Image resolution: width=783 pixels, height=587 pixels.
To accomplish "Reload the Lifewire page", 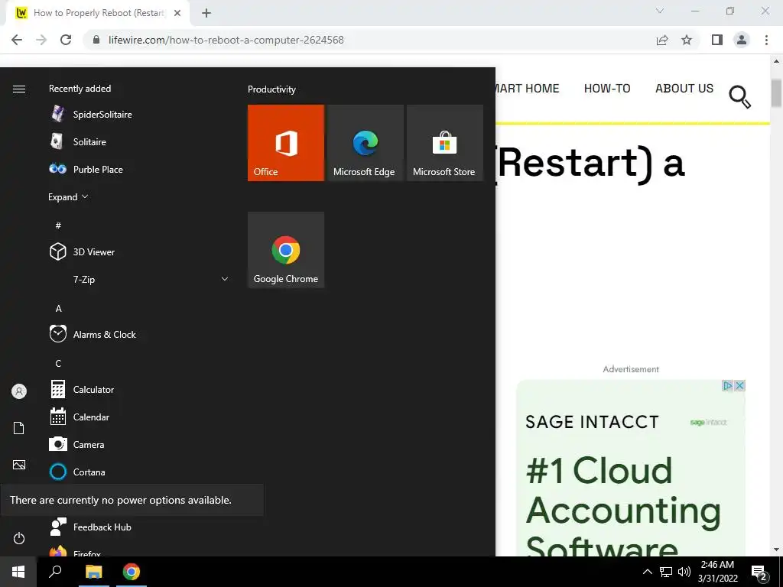I will click(66, 40).
